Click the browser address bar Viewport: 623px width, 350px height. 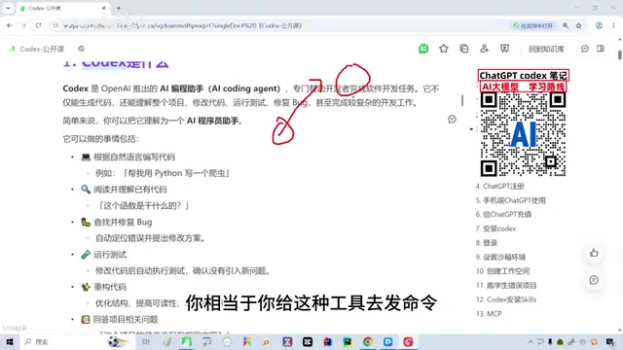click(x=278, y=25)
